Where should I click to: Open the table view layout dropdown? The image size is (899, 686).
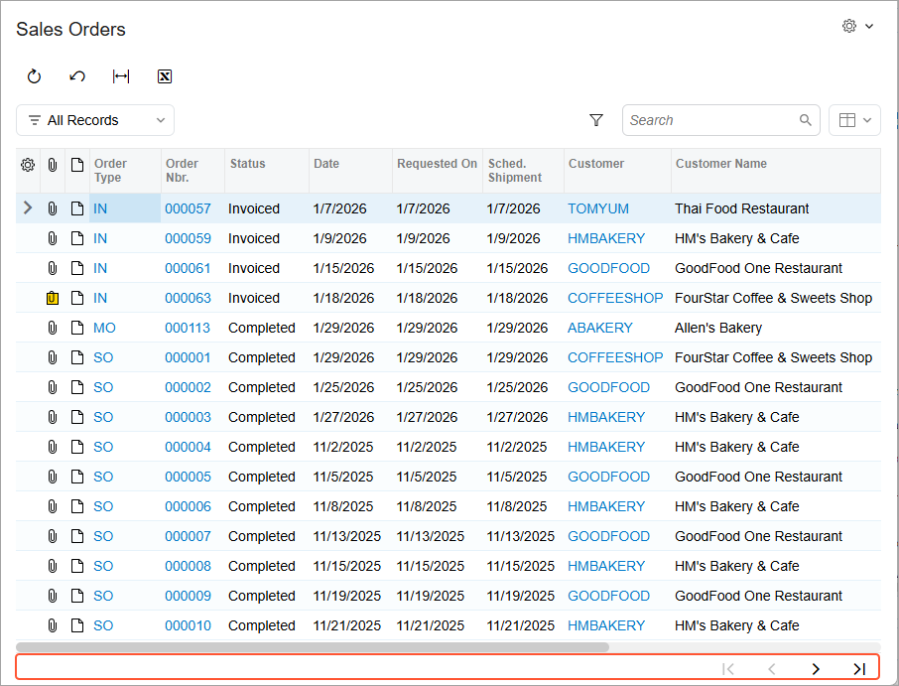pyautogui.click(x=854, y=120)
